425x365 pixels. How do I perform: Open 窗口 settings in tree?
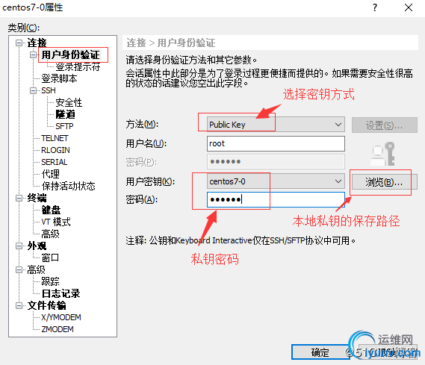[x=50, y=258]
